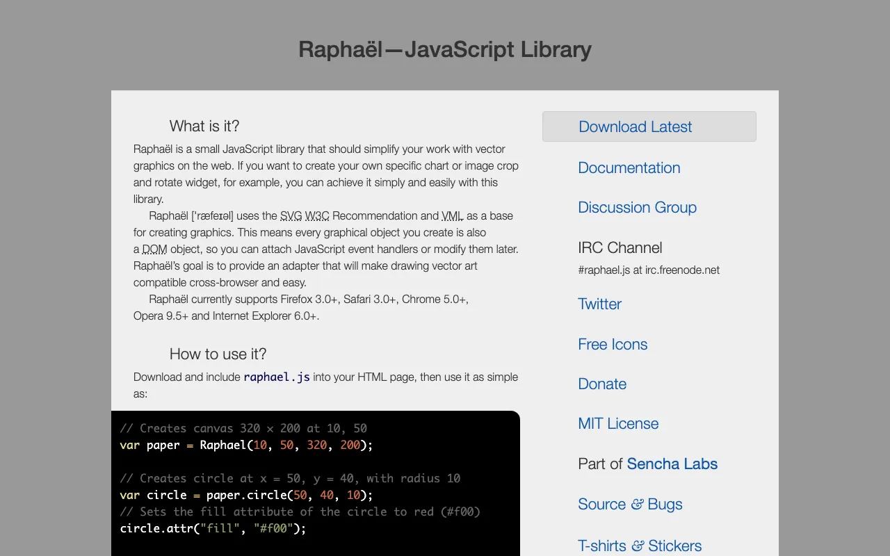Image resolution: width=890 pixels, height=556 pixels.
Task: Click the 'var paper = Raphael(10, 50, 320, 200);' code line
Action: [x=246, y=445]
